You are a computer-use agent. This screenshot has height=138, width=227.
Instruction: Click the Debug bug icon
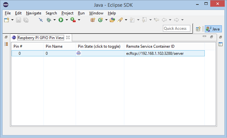point(49,20)
